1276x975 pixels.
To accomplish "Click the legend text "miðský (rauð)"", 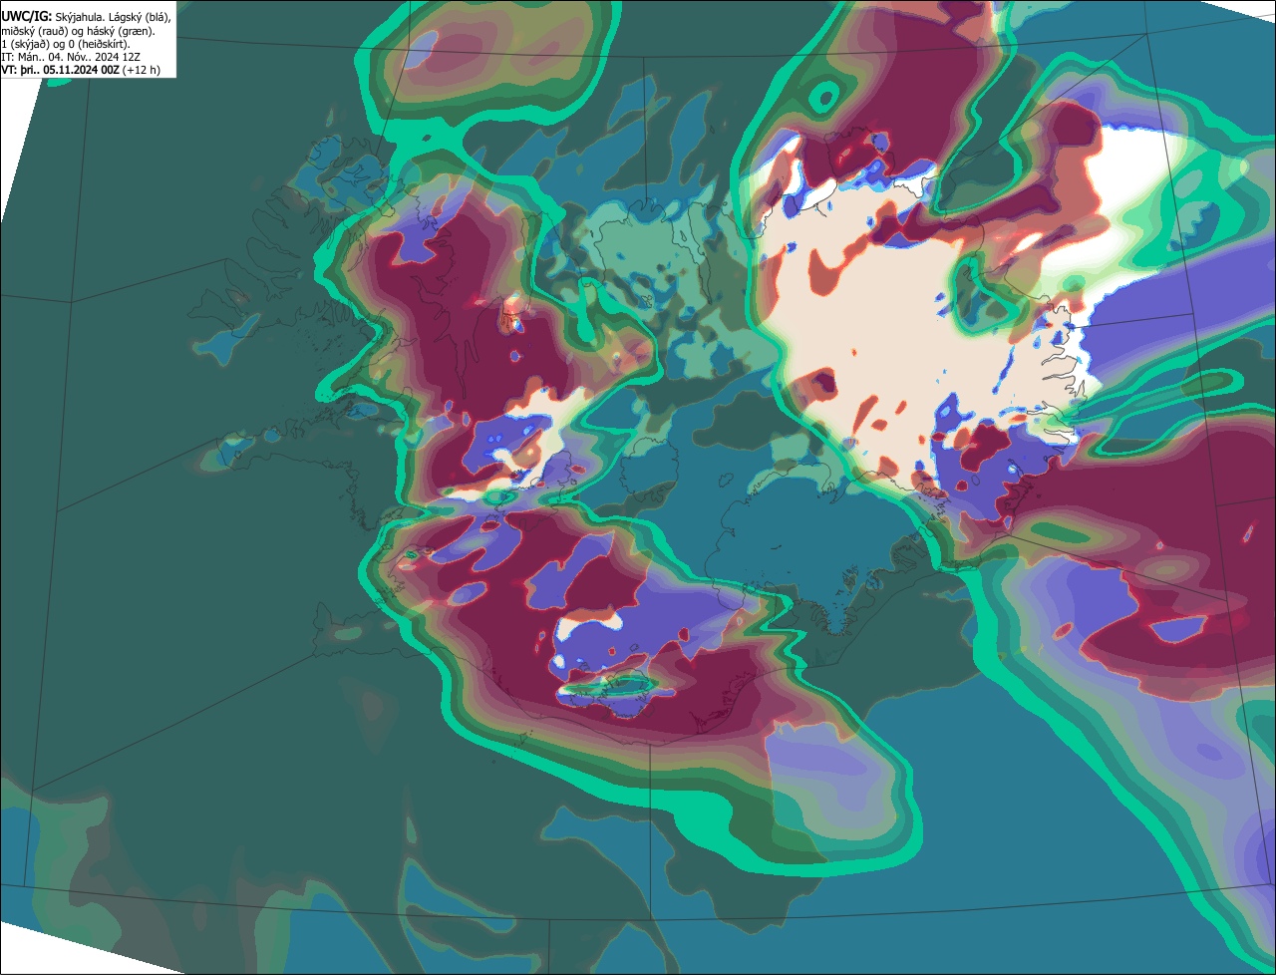I will pos(35,31).
